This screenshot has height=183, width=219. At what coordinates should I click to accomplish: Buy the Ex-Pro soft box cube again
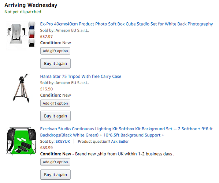(x=55, y=64)
